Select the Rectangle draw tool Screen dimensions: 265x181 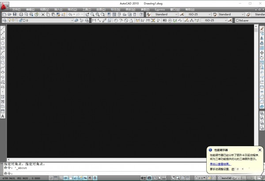coord(3,48)
